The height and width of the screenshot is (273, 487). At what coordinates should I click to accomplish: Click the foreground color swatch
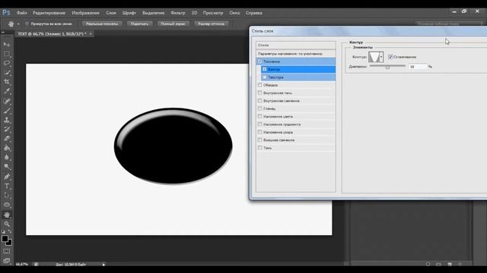[x=5, y=239]
